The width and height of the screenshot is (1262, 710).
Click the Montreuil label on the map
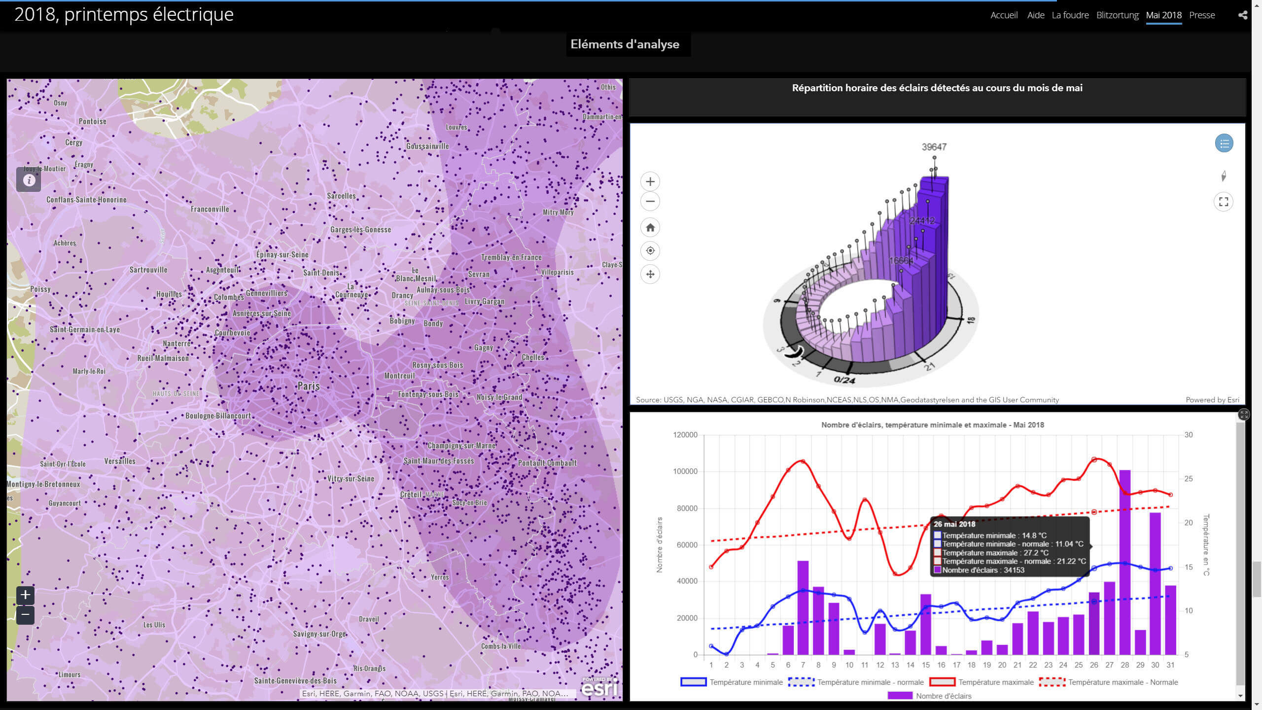(x=400, y=376)
